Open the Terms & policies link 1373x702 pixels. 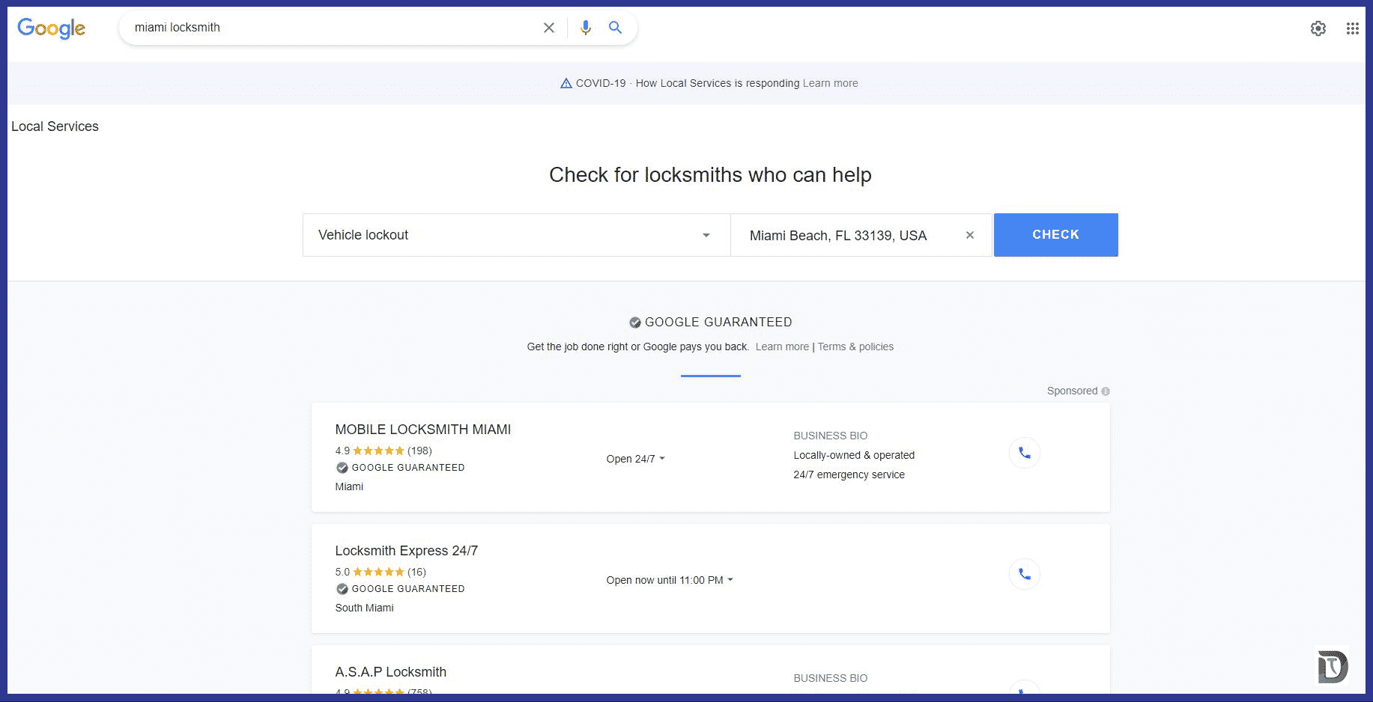point(855,347)
